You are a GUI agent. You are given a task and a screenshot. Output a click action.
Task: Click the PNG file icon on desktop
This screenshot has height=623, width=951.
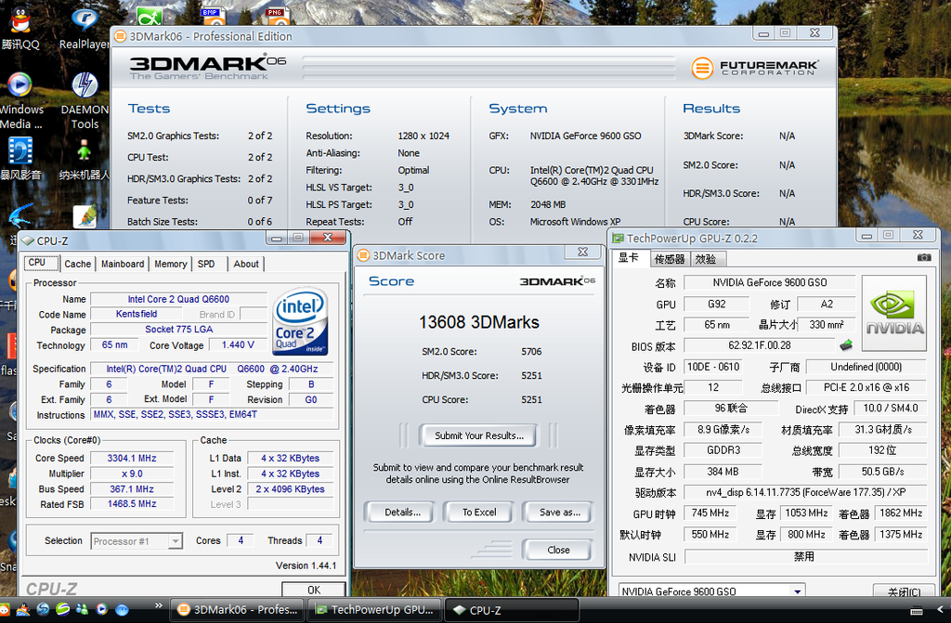[x=276, y=17]
